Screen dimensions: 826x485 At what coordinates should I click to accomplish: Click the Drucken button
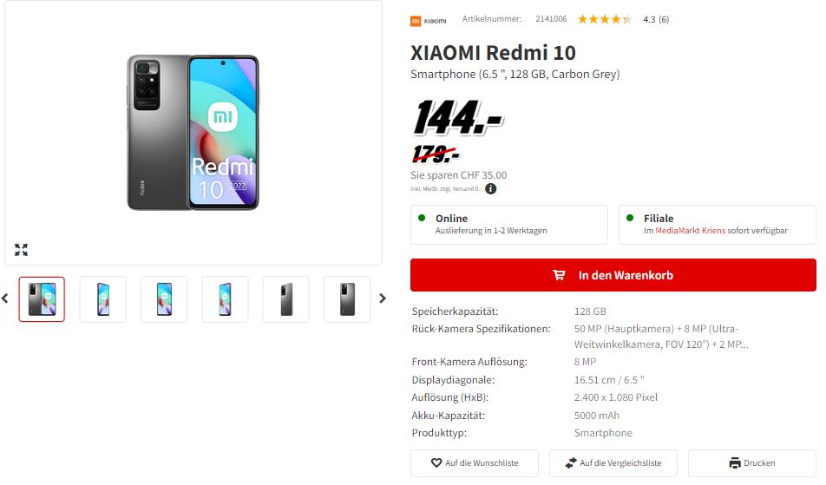coord(751,463)
